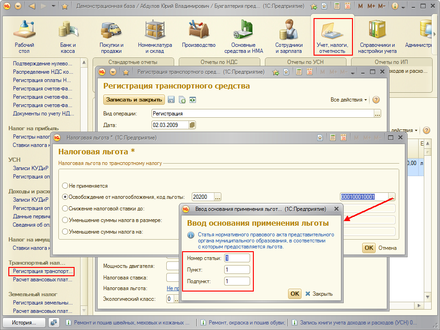Open dropdown menu in registration window title
Image resolution: width=440 pixels, height=330 pixels.
point(113,72)
